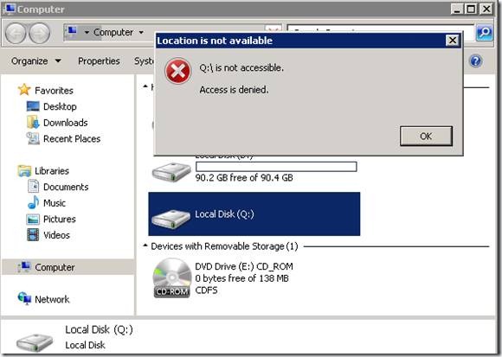The width and height of the screenshot is (502, 357).
Task: Click the Network icon in sidebar
Action: pyautogui.click(x=24, y=298)
